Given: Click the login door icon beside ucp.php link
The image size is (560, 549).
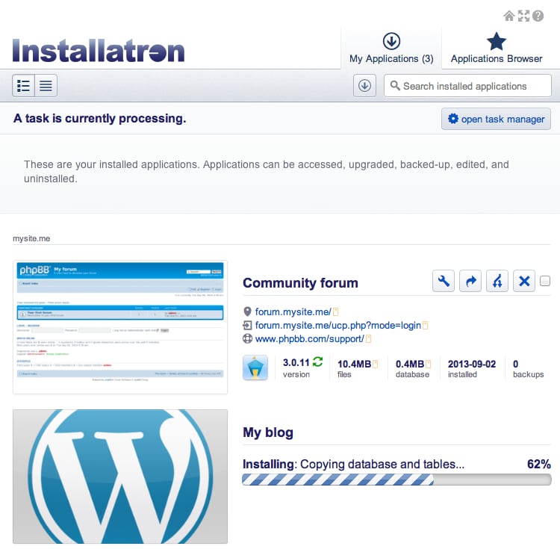Looking at the screenshot, I should pos(247,326).
